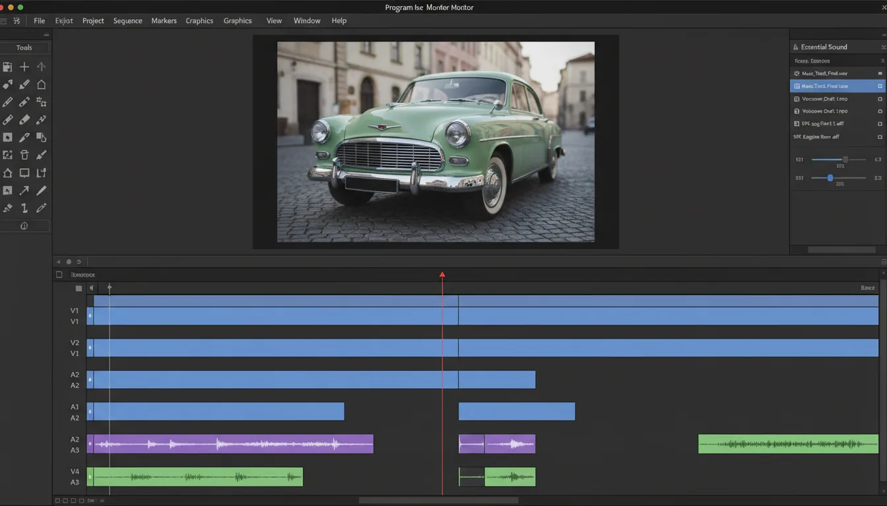Image resolution: width=887 pixels, height=506 pixels.
Task: Select the plus (Add) tool in Tools panel
Action: pyautogui.click(x=24, y=67)
